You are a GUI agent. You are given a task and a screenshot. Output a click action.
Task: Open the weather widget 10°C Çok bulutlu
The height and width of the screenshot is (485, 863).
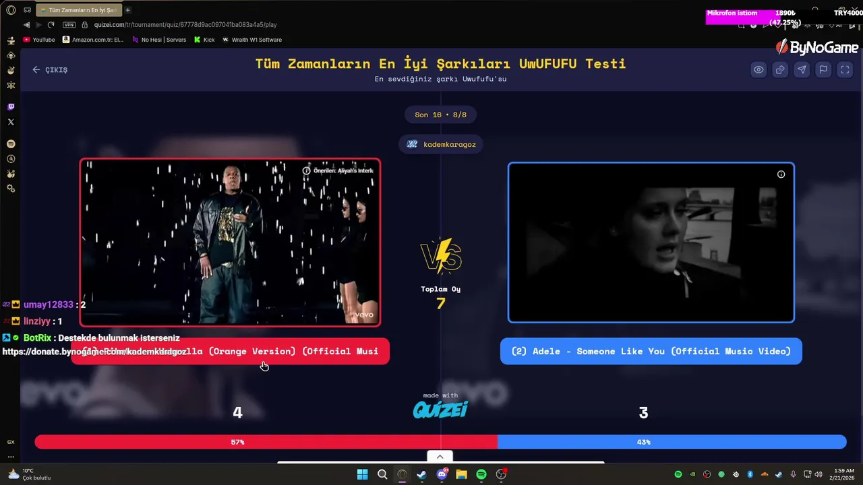29,474
